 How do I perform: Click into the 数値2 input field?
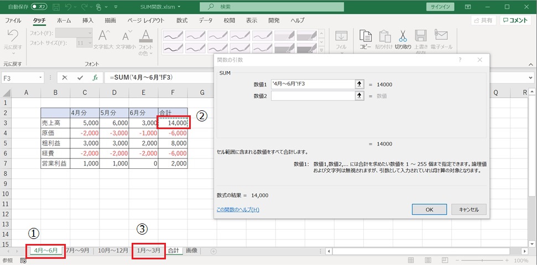312,95
